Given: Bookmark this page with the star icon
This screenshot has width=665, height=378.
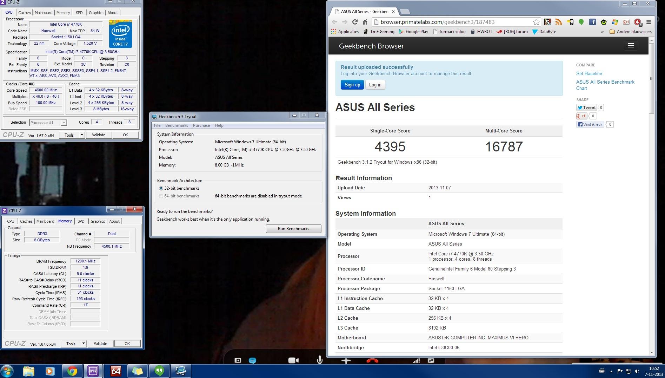Looking at the screenshot, I should (x=536, y=22).
